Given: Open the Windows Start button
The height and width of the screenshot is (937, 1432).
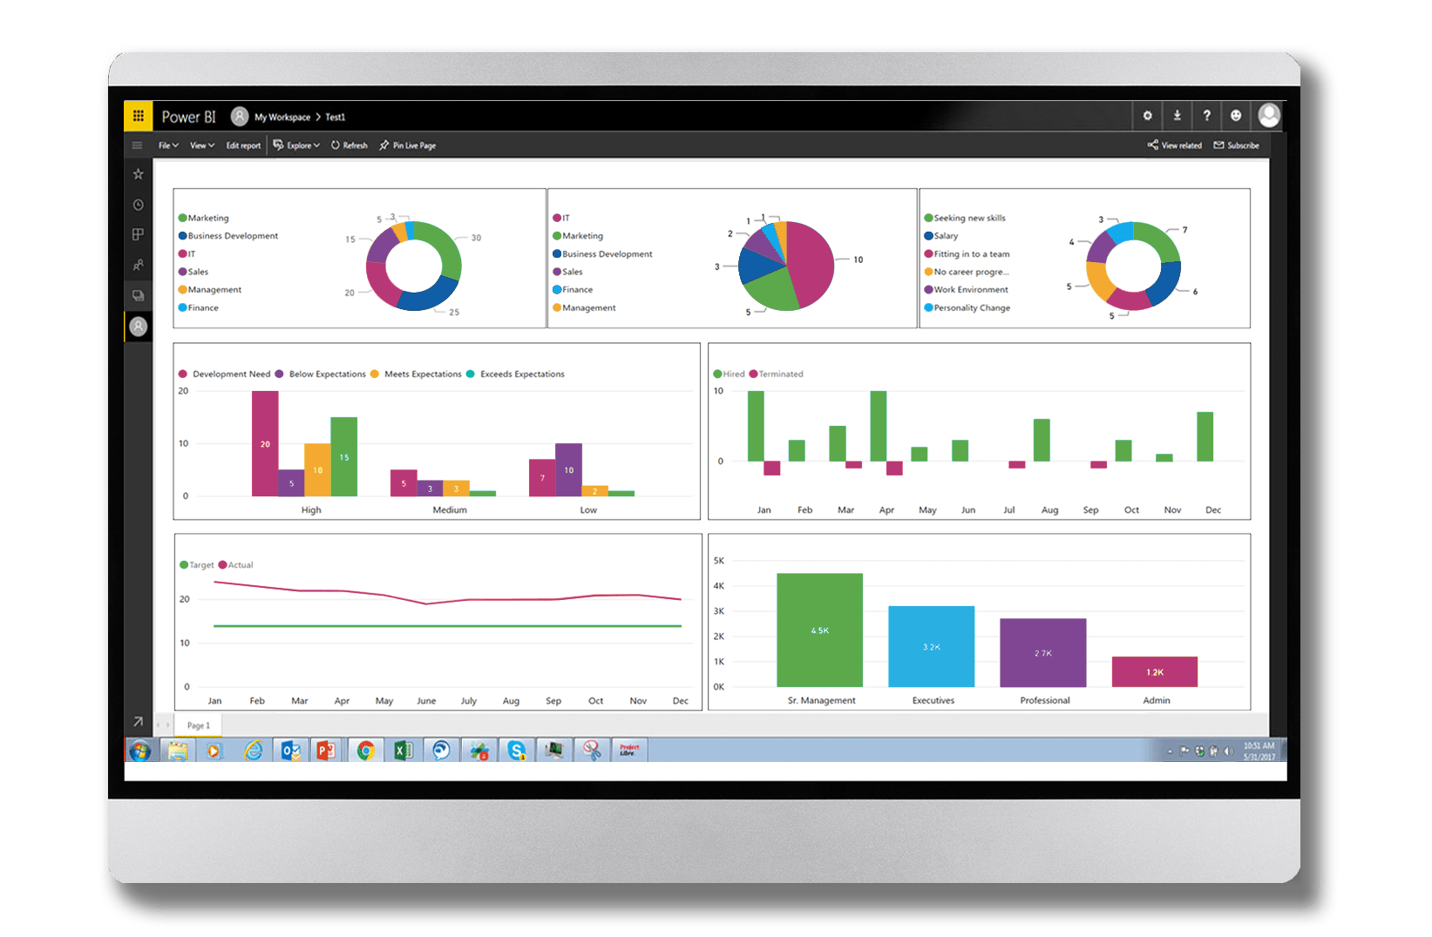Looking at the screenshot, I should click(139, 751).
